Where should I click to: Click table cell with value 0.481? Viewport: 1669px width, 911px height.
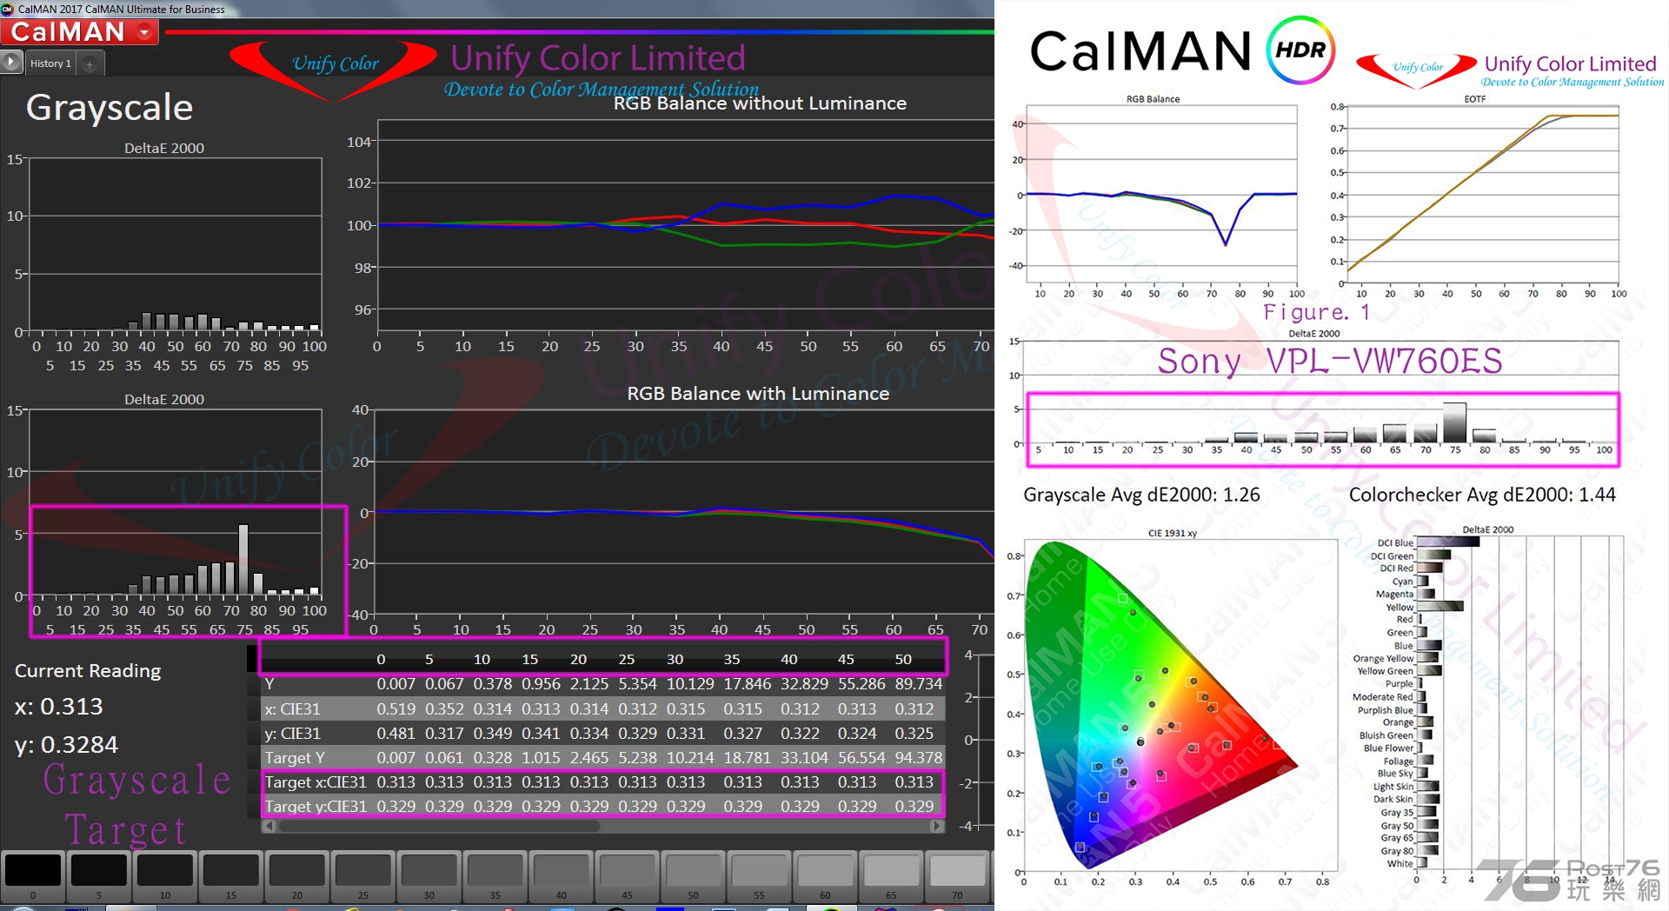pos(396,734)
